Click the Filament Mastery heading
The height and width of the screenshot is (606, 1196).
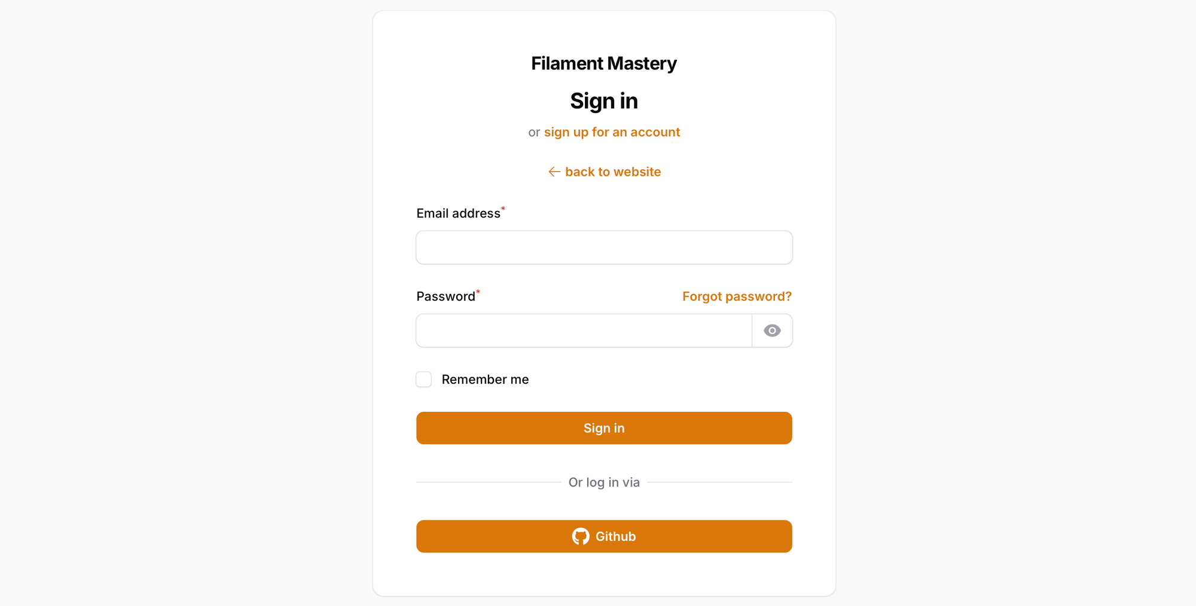coord(604,63)
